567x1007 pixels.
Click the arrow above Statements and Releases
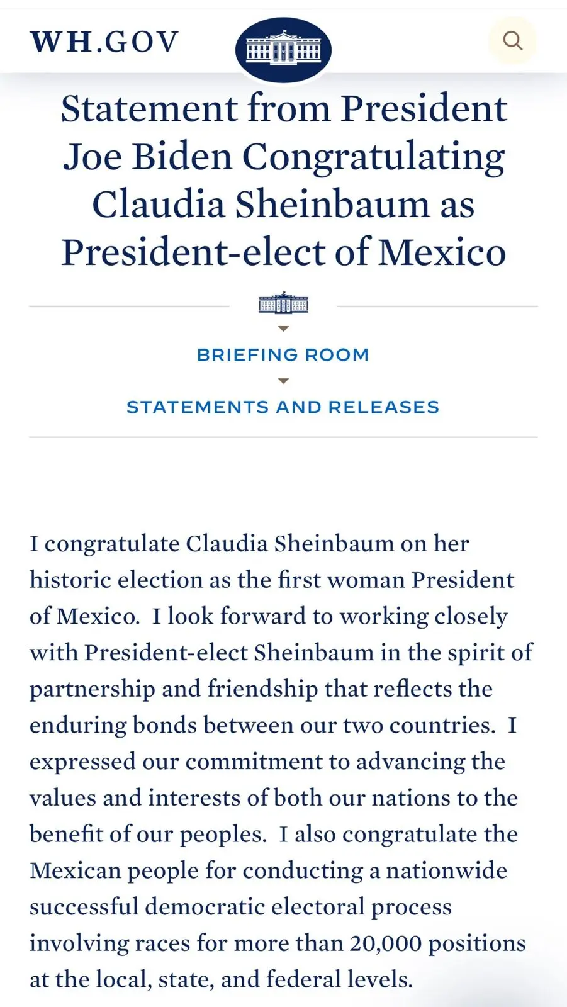point(283,381)
